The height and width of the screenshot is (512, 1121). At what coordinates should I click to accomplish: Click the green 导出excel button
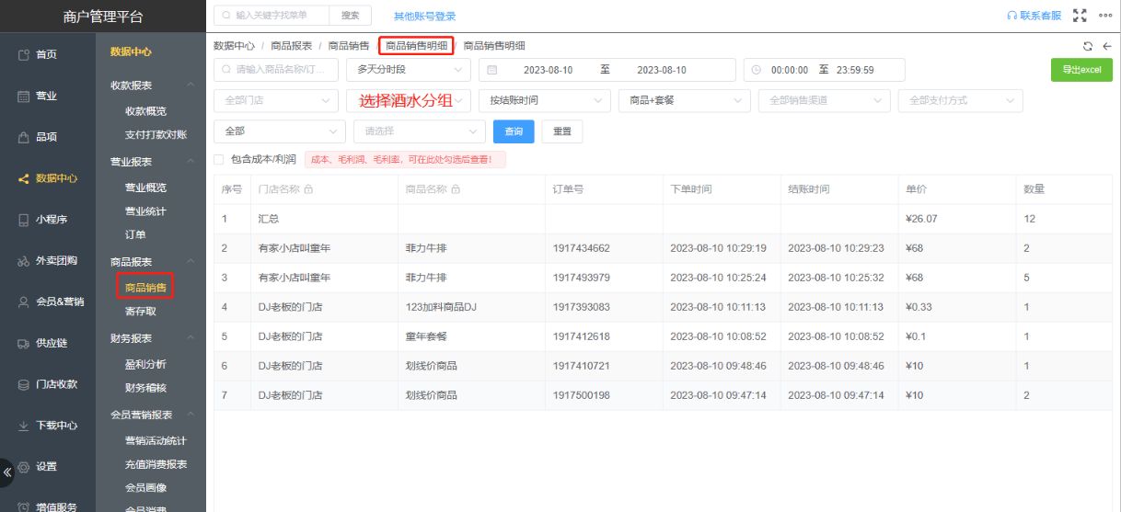[x=1081, y=70]
